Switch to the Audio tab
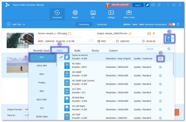 77,51
